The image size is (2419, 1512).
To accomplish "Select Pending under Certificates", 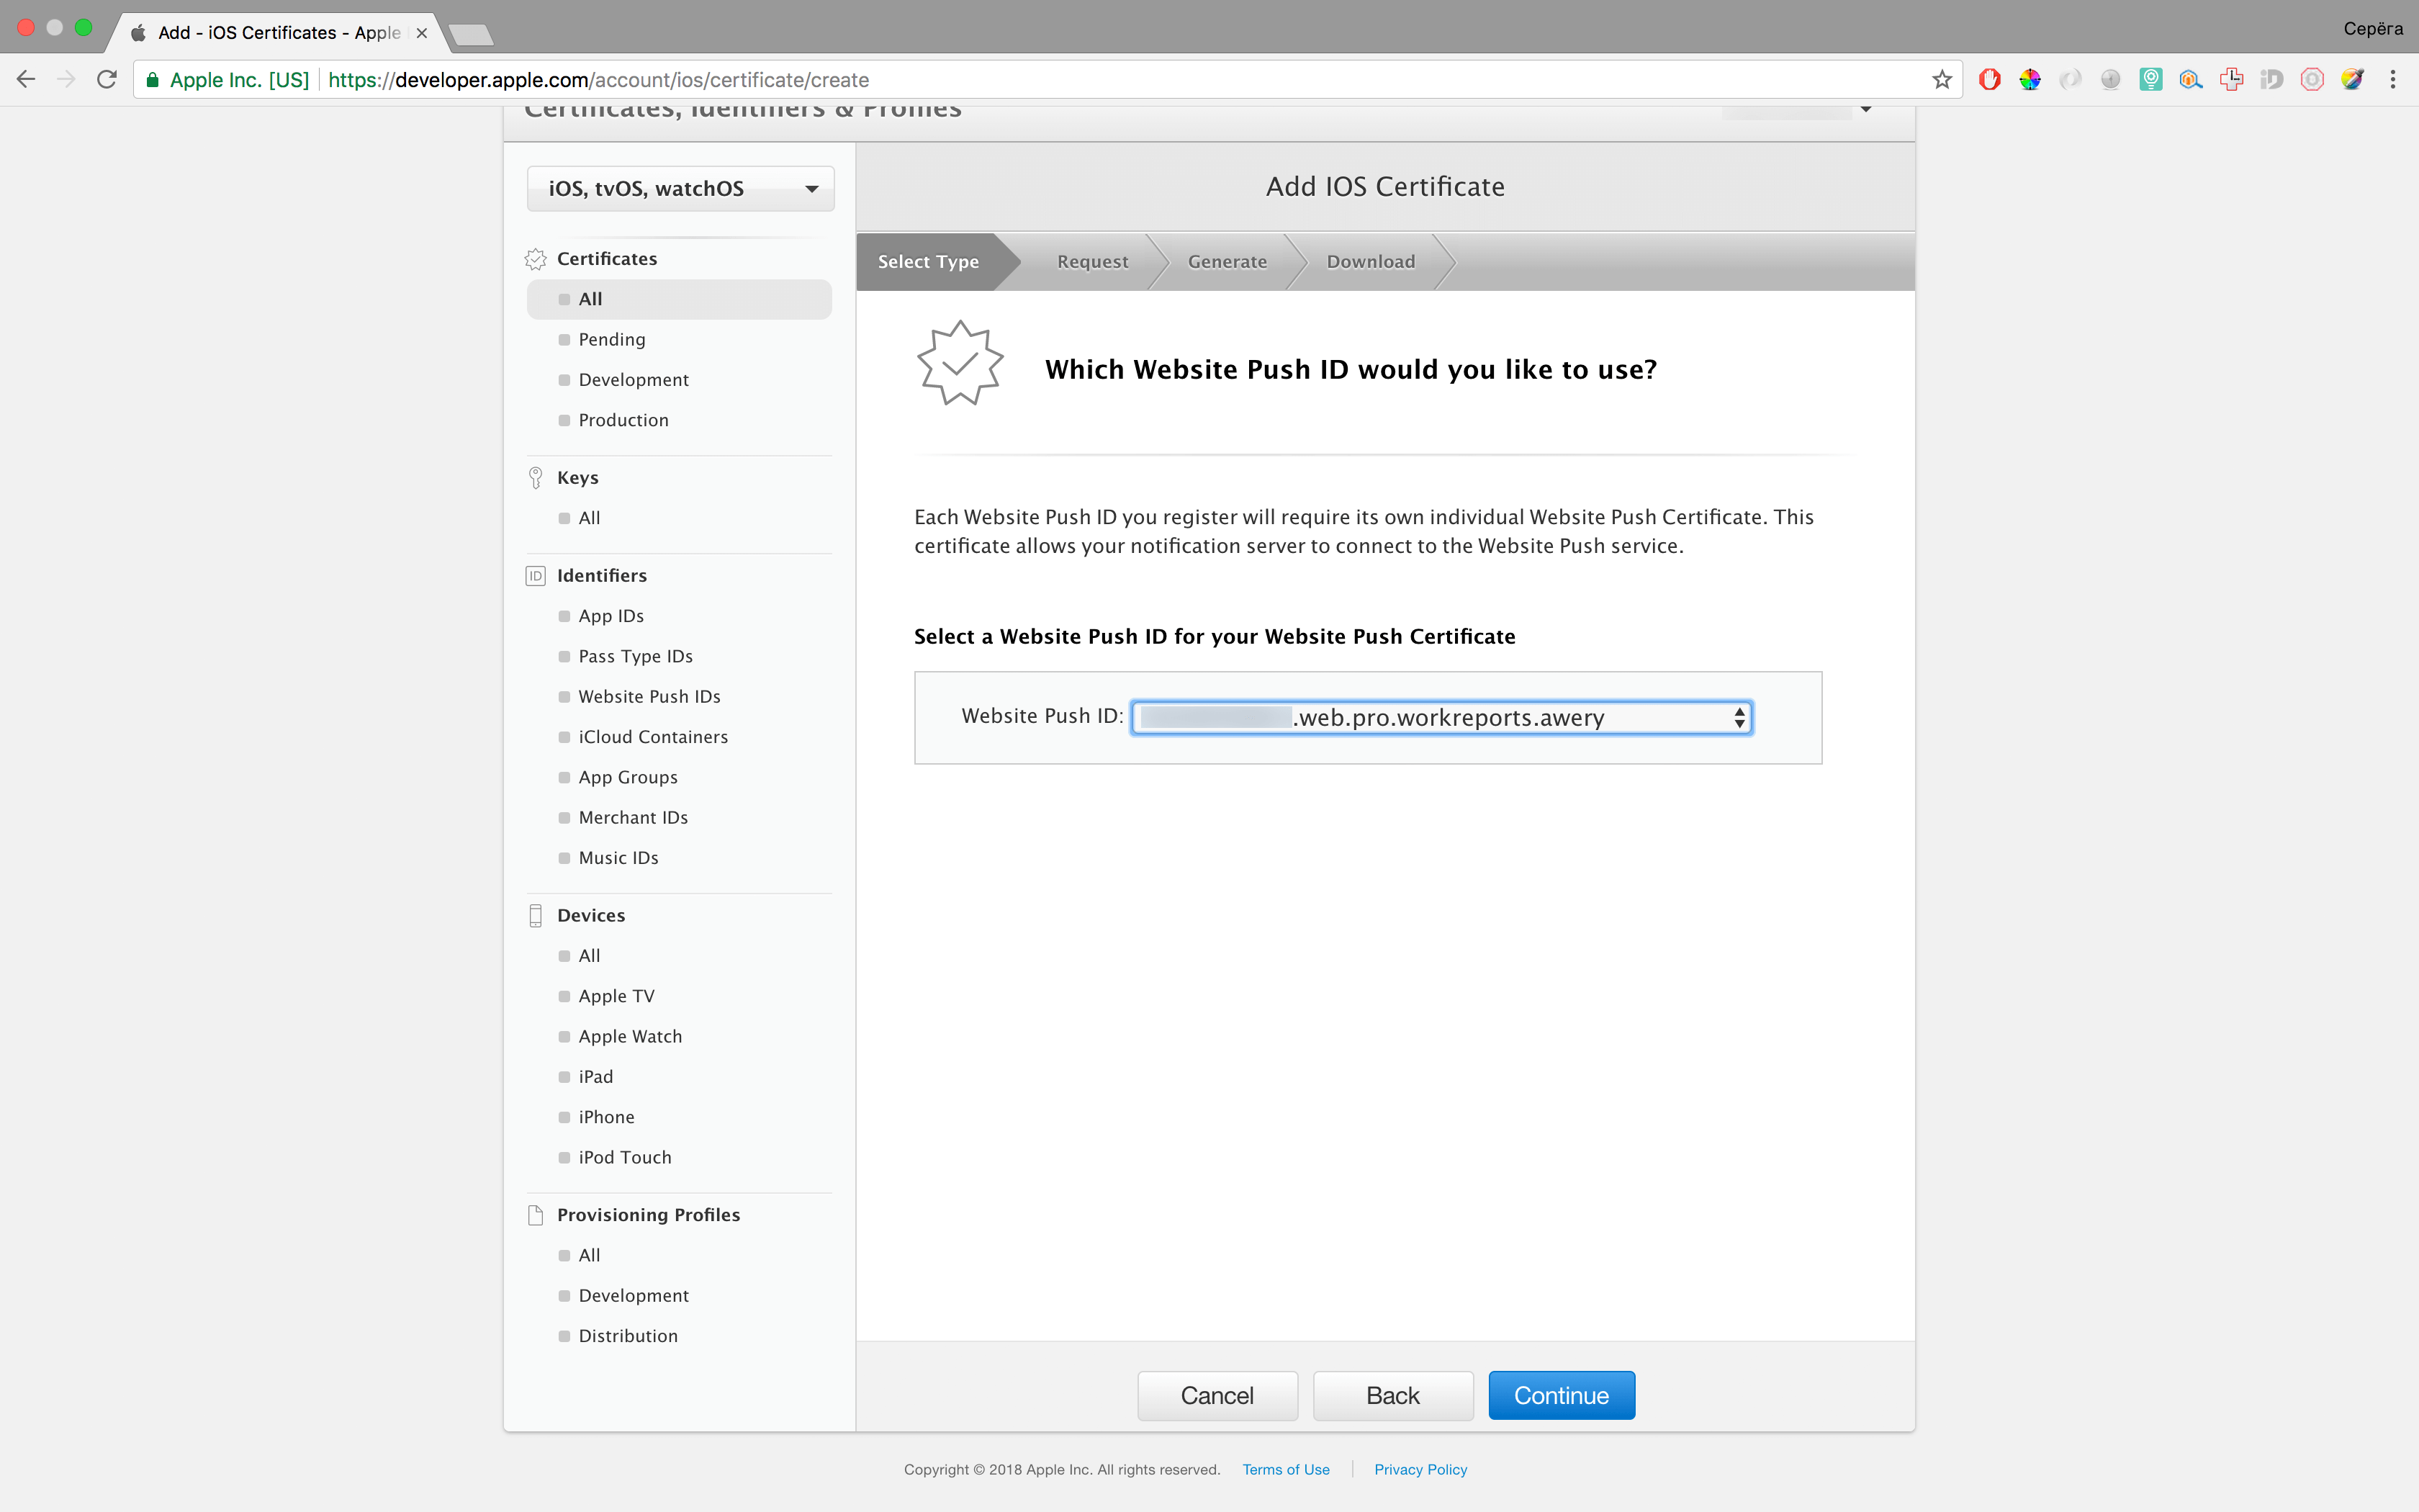I will coord(612,340).
